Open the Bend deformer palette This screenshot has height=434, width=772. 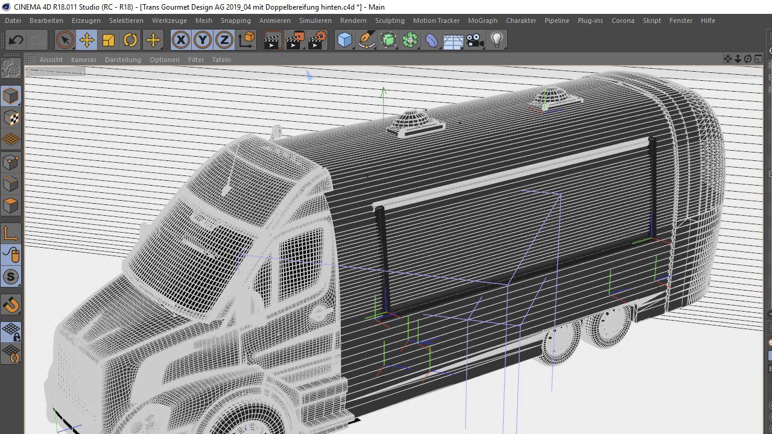(x=432, y=40)
